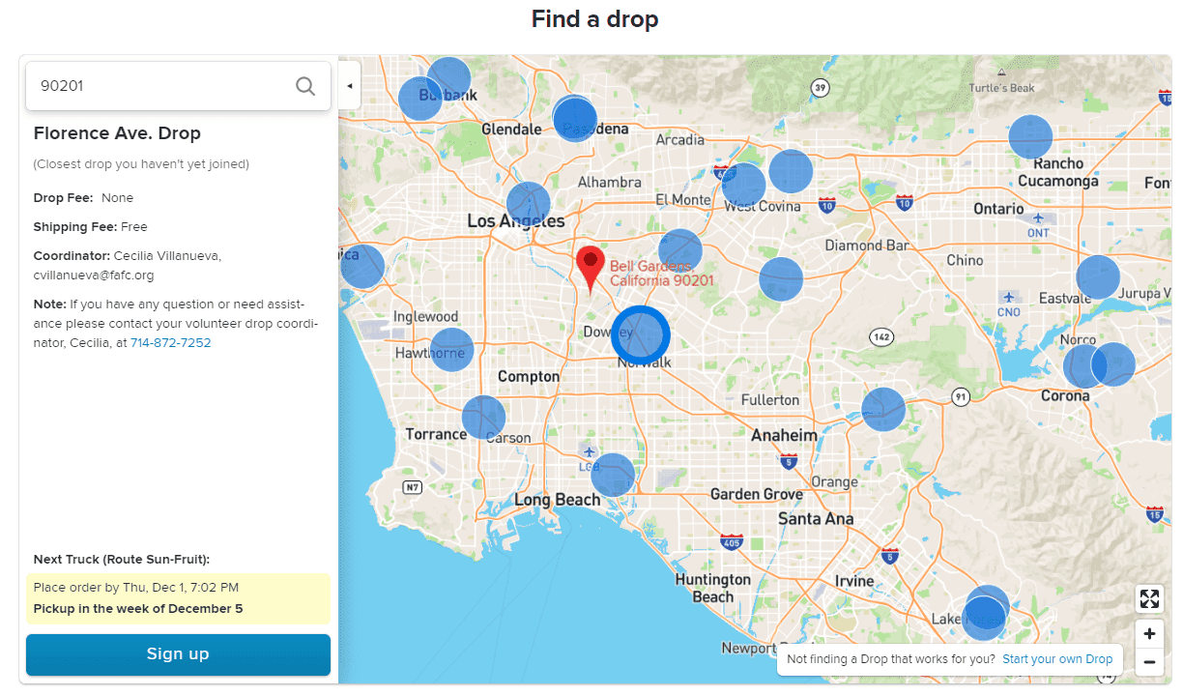Click the drop marker near Los Angeles
This screenshot has height=696, width=1183.
(529, 204)
